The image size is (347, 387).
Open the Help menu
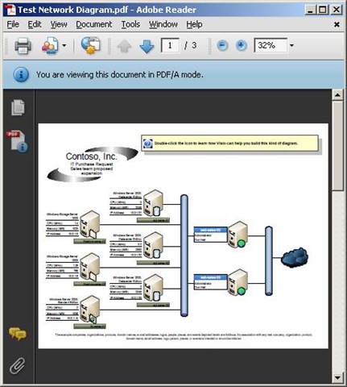click(194, 24)
